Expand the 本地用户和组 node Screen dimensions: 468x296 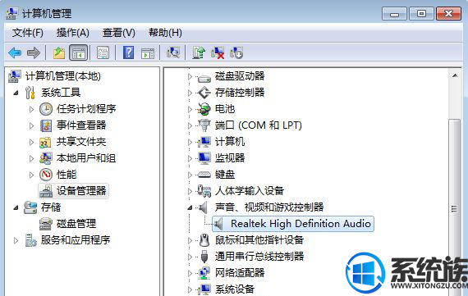pyautogui.click(x=32, y=158)
